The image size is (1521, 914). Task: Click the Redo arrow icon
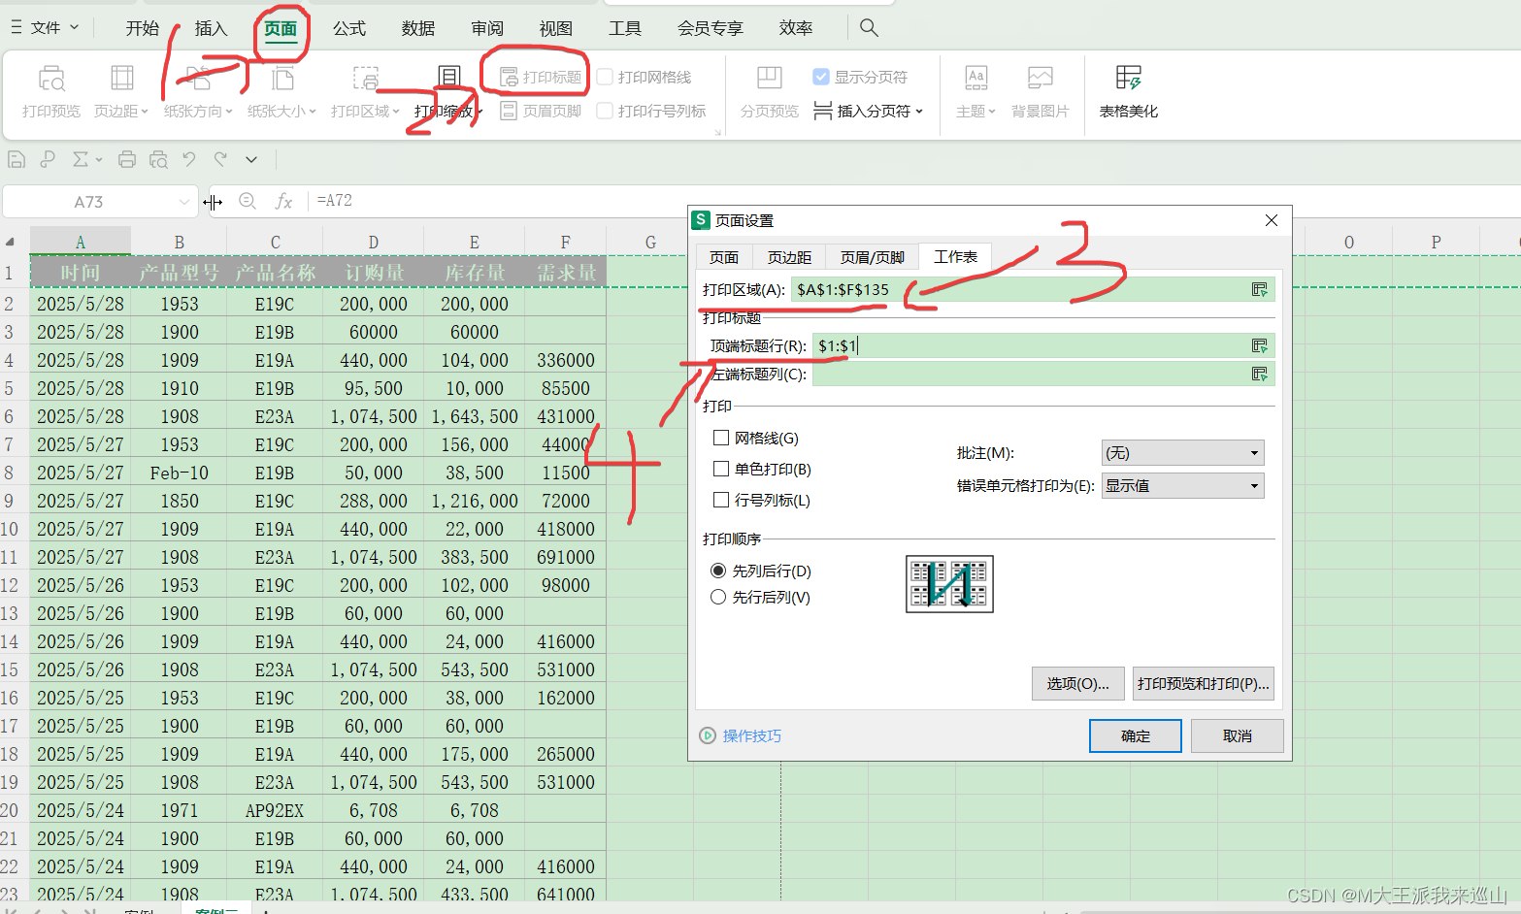tap(221, 159)
